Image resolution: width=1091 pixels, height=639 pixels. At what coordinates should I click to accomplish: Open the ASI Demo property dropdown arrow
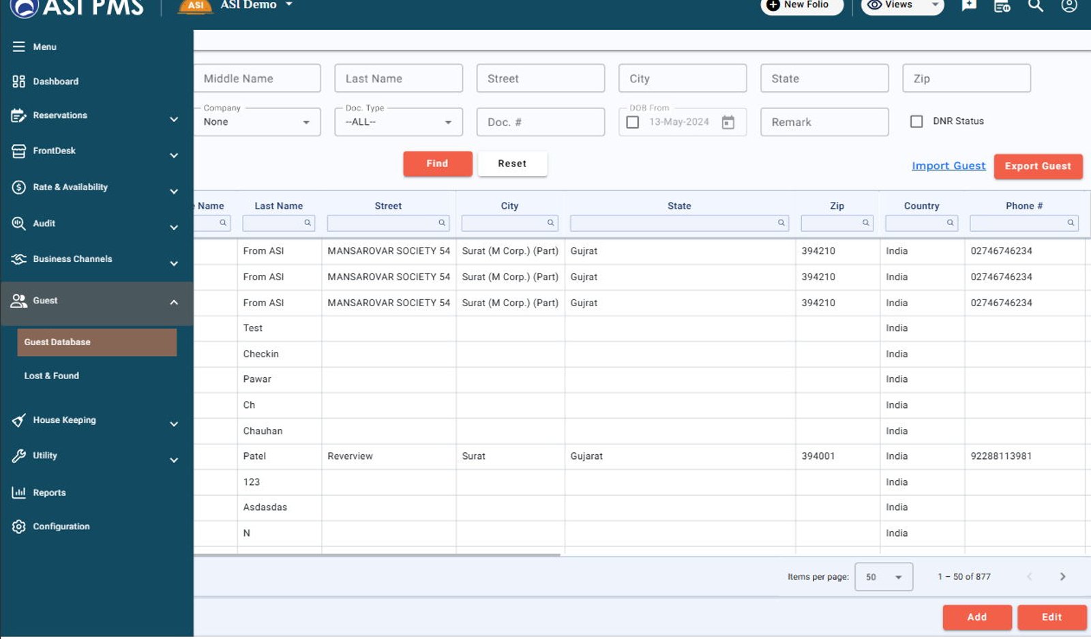click(289, 4)
